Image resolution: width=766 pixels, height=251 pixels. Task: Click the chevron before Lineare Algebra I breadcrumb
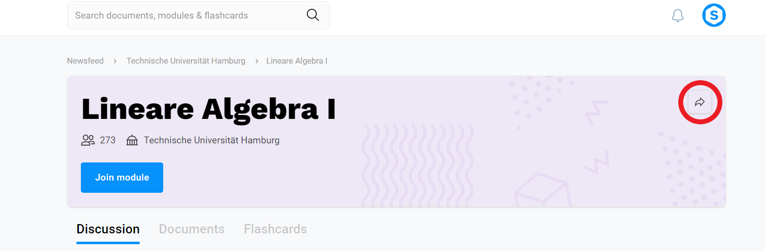[256, 61]
